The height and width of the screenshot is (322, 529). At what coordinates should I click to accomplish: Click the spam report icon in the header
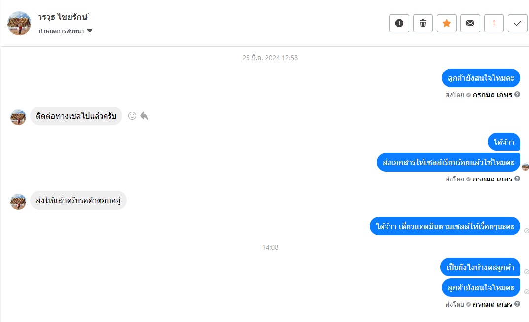coord(399,23)
